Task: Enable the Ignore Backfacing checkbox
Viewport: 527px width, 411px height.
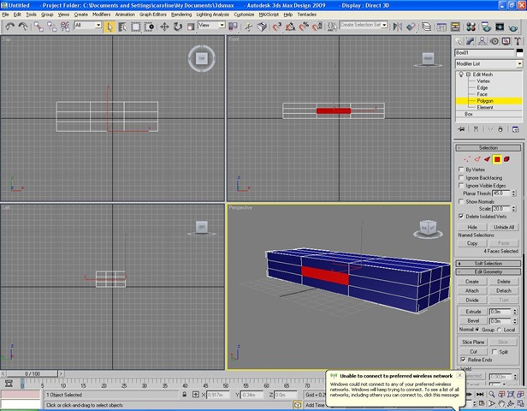Action: [461, 177]
